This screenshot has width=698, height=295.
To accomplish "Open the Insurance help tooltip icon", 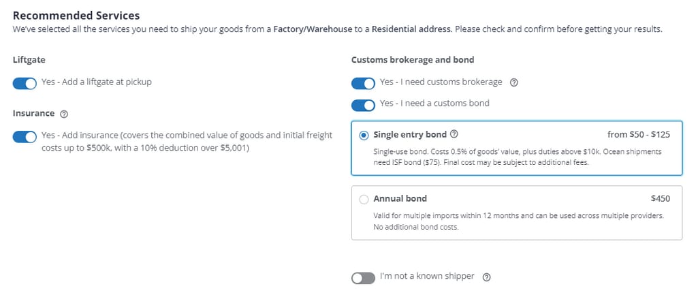I will (x=63, y=114).
